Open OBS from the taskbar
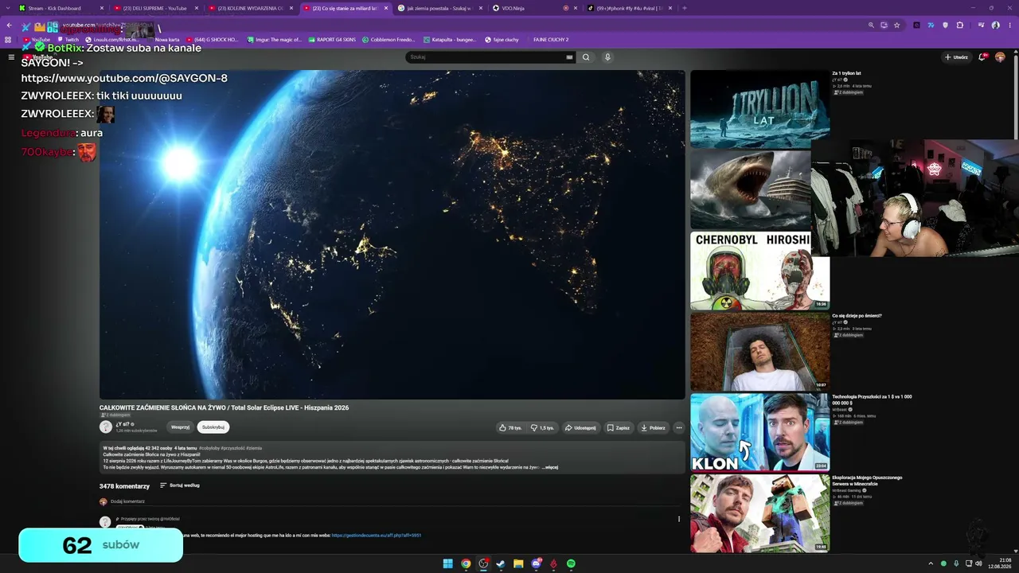This screenshot has width=1019, height=573. (483, 563)
